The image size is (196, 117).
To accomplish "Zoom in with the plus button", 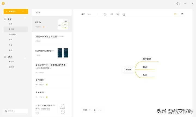I will click(x=95, y=110).
